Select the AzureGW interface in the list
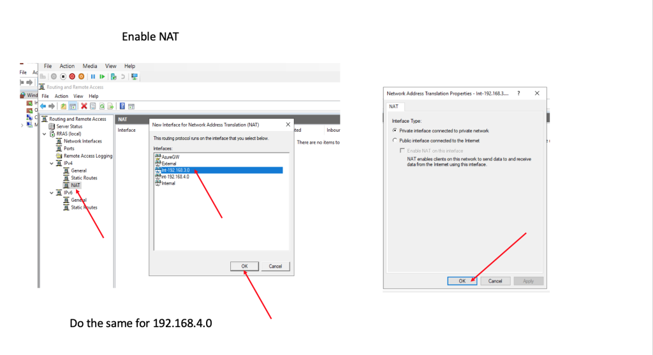 tap(168, 157)
